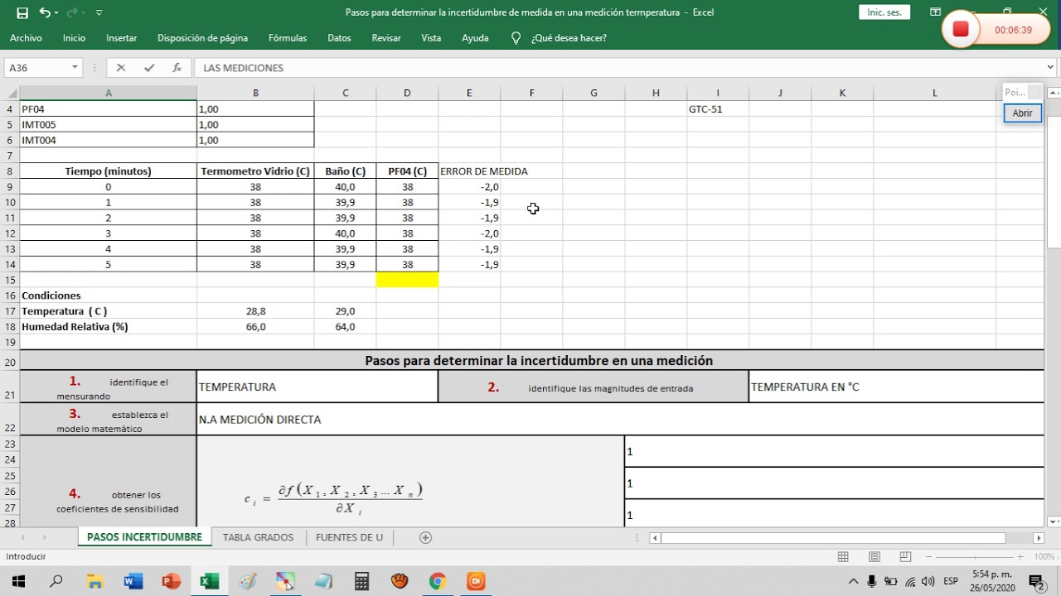Open the FUENTES DE U sheet tab
The image size is (1061, 596).
349,537
